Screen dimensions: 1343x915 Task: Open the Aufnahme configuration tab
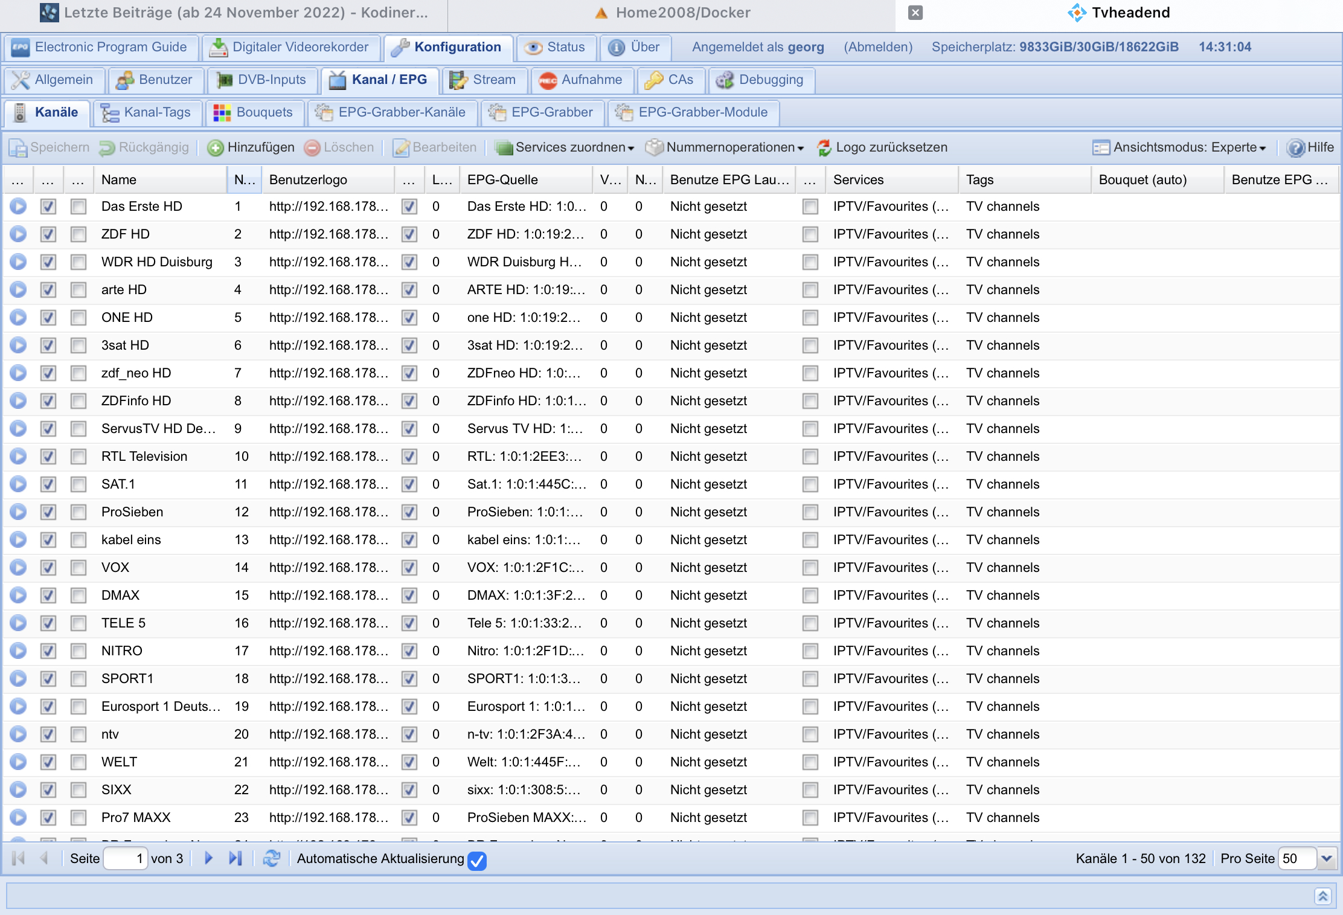[582, 80]
